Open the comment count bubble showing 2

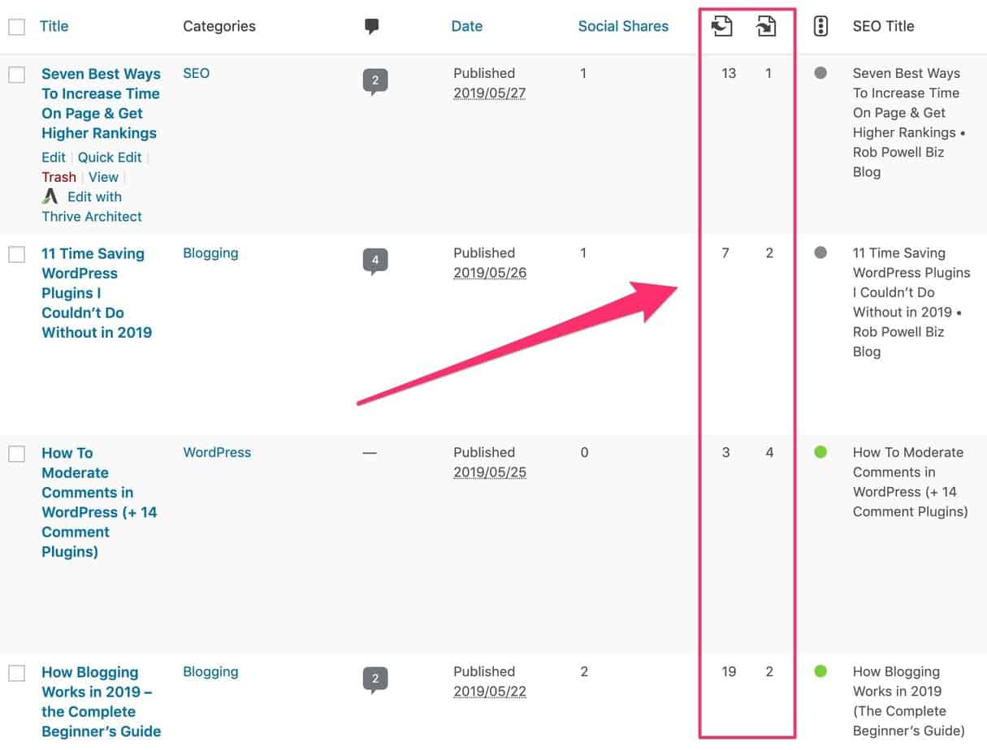click(374, 80)
